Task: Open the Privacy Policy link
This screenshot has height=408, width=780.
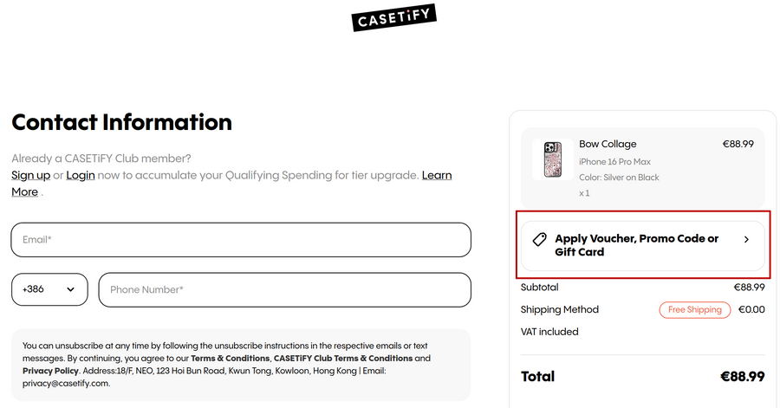Action: click(51, 371)
